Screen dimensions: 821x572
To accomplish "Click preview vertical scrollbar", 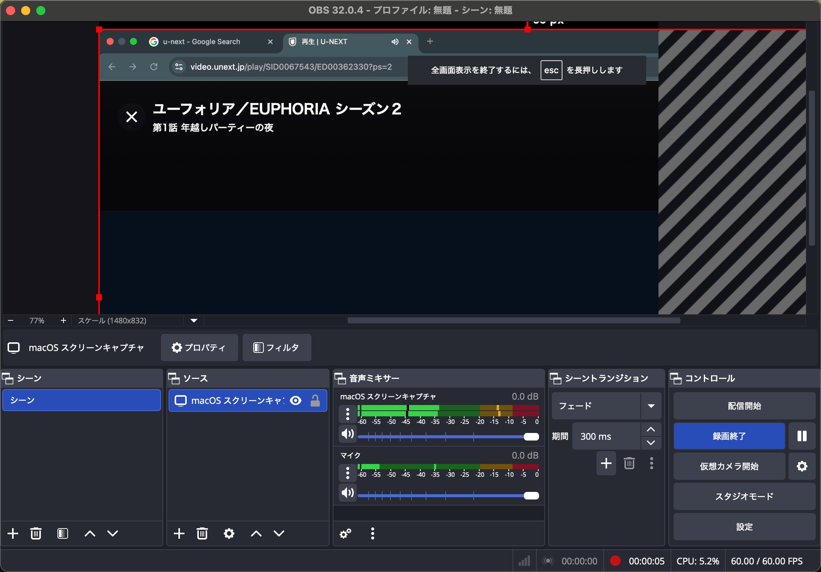I will [812, 168].
